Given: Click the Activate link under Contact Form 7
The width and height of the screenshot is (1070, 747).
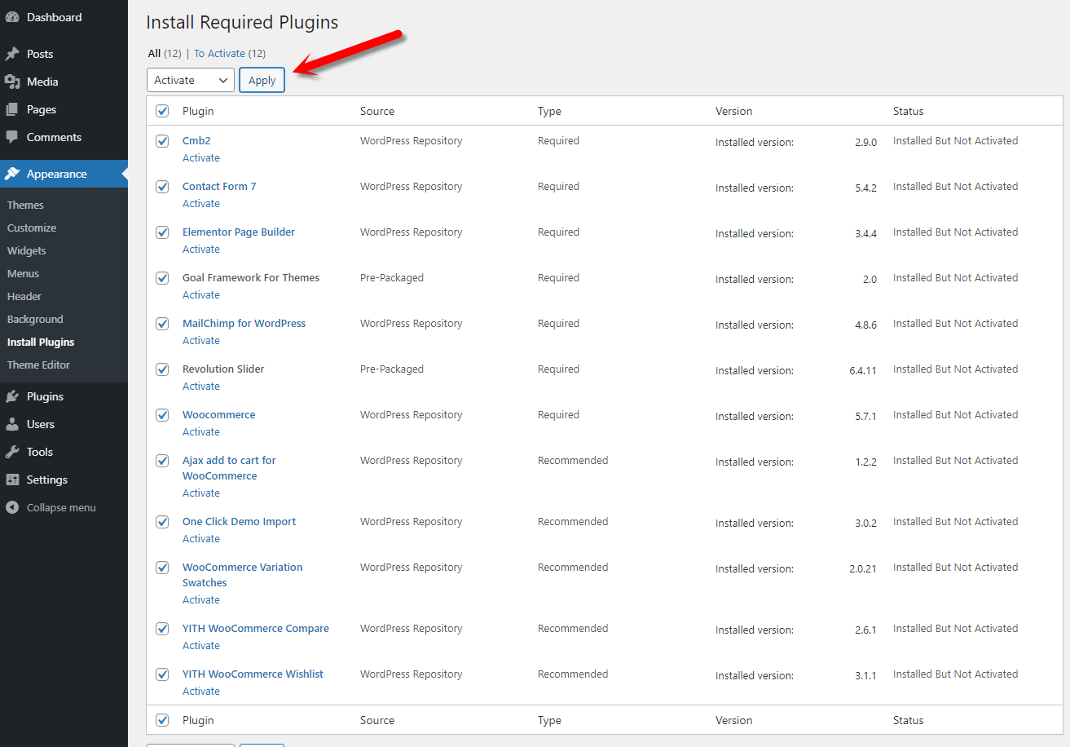Looking at the screenshot, I should [201, 204].
